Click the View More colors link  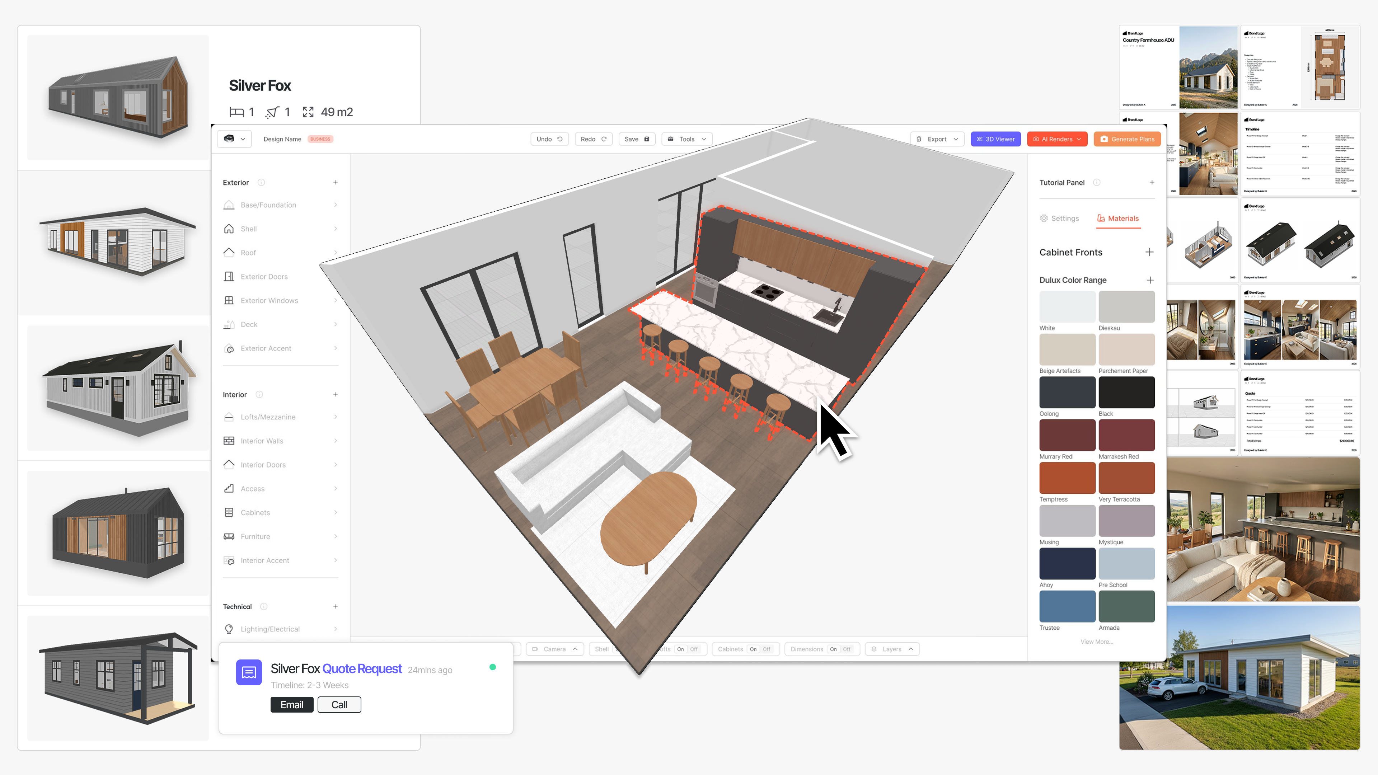[x=1097, y=642]
